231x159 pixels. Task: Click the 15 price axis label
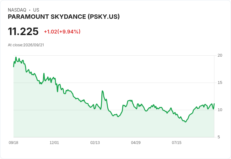[x=220, y=83]
